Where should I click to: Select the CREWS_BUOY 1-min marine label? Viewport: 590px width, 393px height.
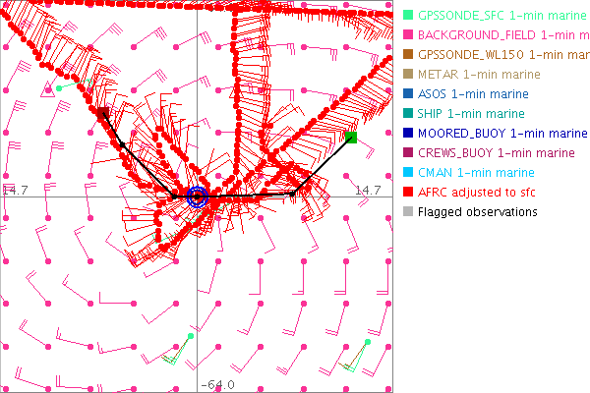pos(497,152)
